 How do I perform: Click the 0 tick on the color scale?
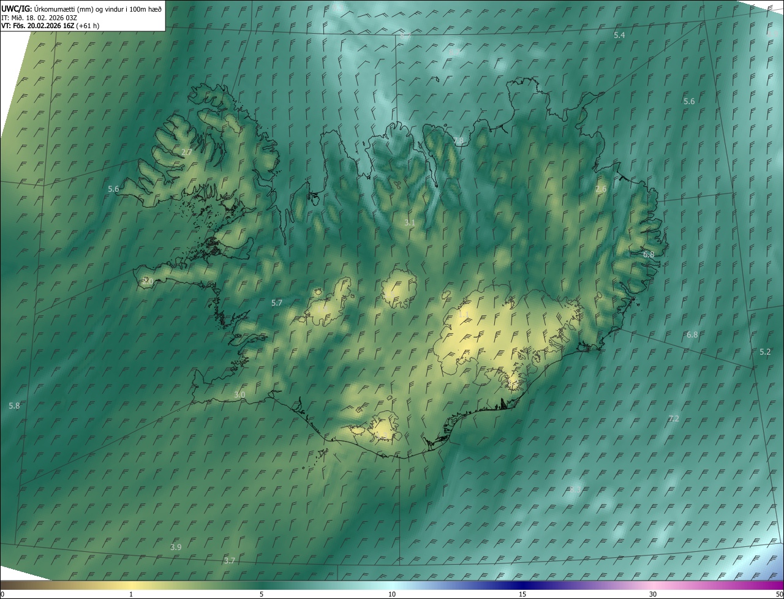[2, 595]
